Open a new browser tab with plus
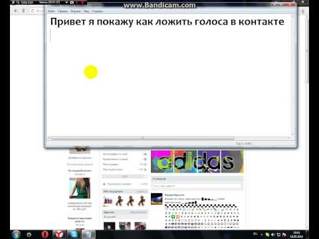 pos(303,11)
